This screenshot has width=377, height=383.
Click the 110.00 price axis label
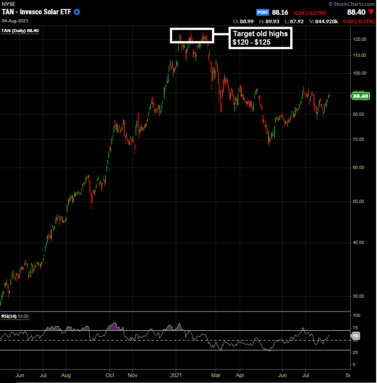360,55
